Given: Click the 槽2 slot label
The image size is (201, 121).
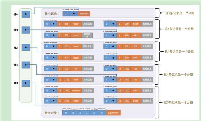Looking at the screenshot, I should (x=16, y=48).
